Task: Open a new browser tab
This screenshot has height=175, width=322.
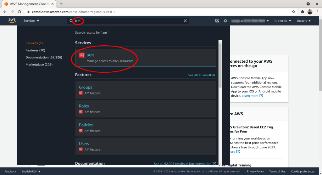Action: click(x=61, y=4)
